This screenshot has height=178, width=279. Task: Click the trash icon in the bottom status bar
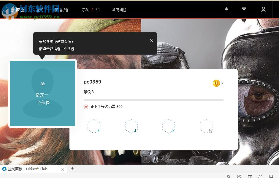pos(250,176)
